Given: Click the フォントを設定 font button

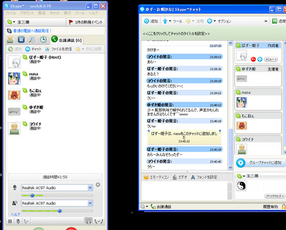Looking at the screenshot, I should click(x=204, y=177).
